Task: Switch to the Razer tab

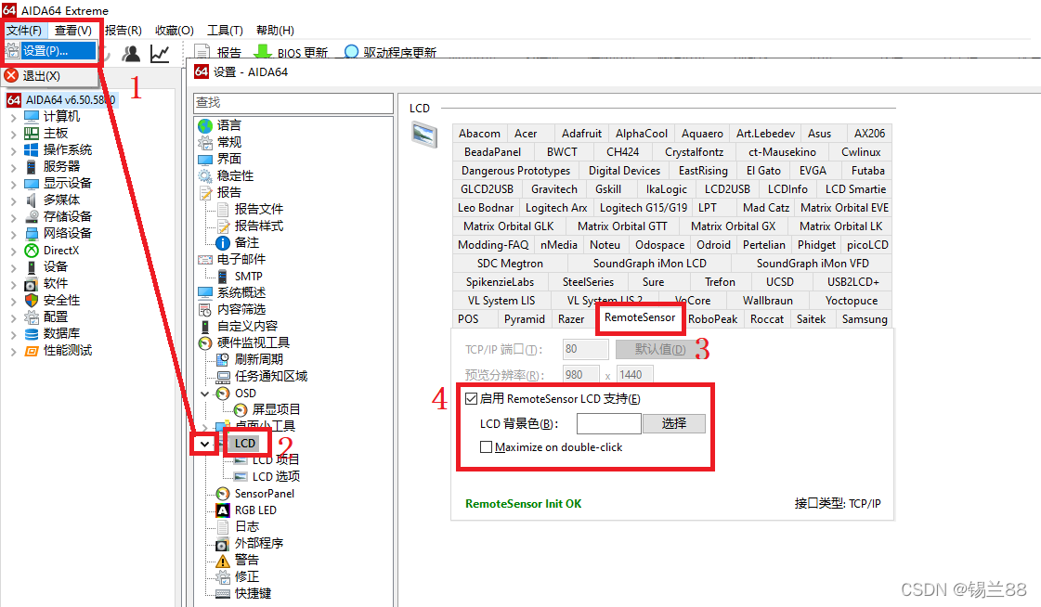Action: click(x=571, y=319)
